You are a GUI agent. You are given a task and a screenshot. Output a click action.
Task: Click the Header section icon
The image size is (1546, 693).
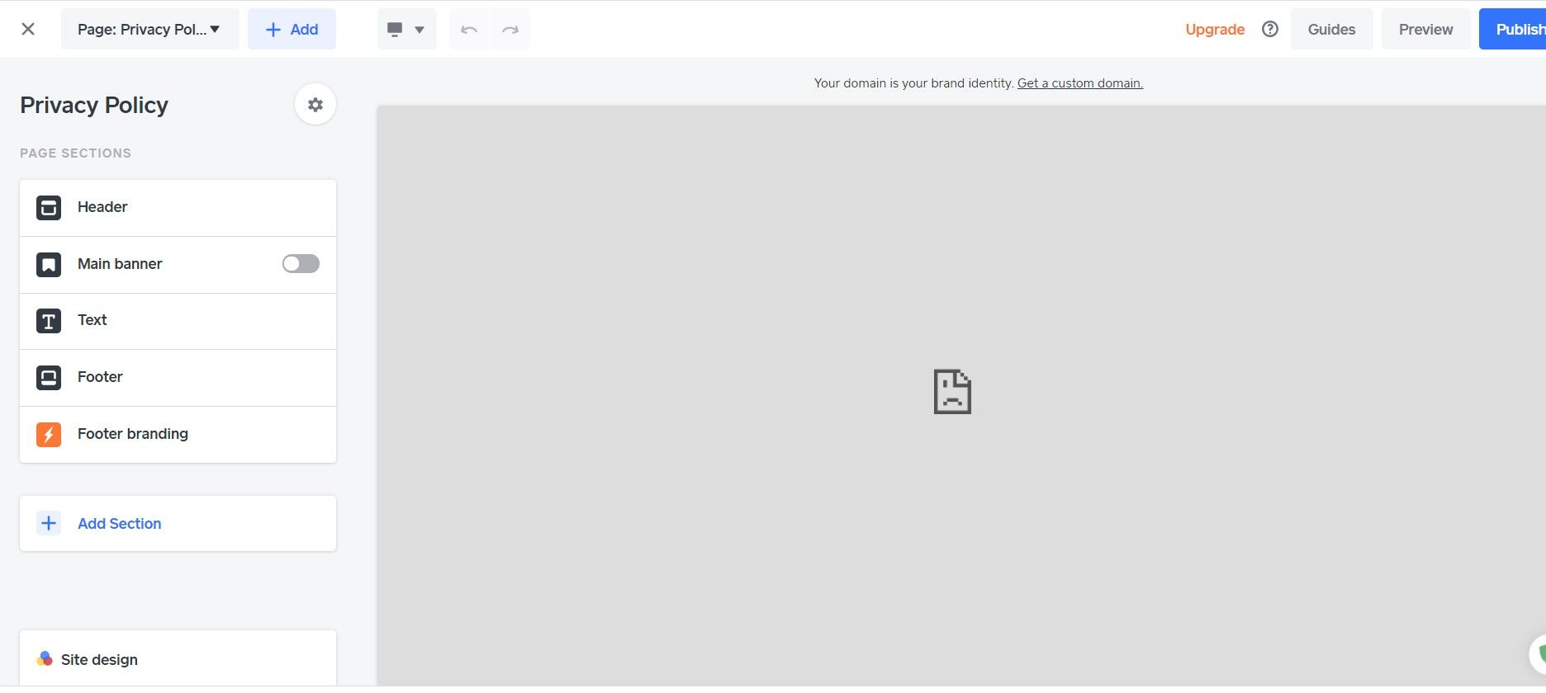(x=49, y=207)
